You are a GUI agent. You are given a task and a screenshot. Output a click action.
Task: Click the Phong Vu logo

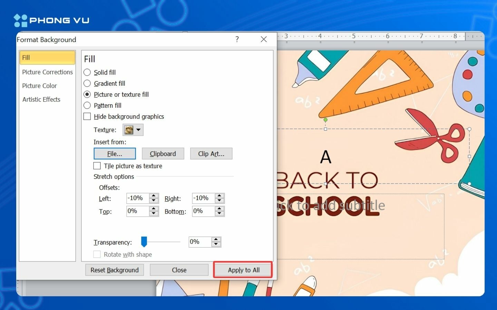point(51,20)
